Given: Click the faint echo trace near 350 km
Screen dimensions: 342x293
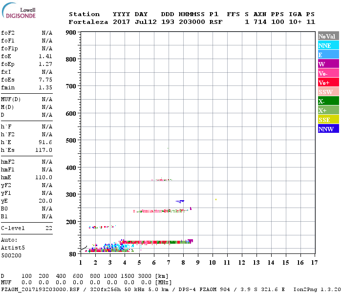Looking at the screenshot, I should 162,180.
